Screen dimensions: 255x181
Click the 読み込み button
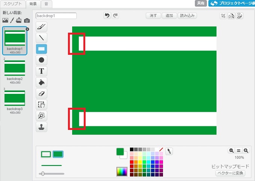pyautogui.click(x=187, y=16)
